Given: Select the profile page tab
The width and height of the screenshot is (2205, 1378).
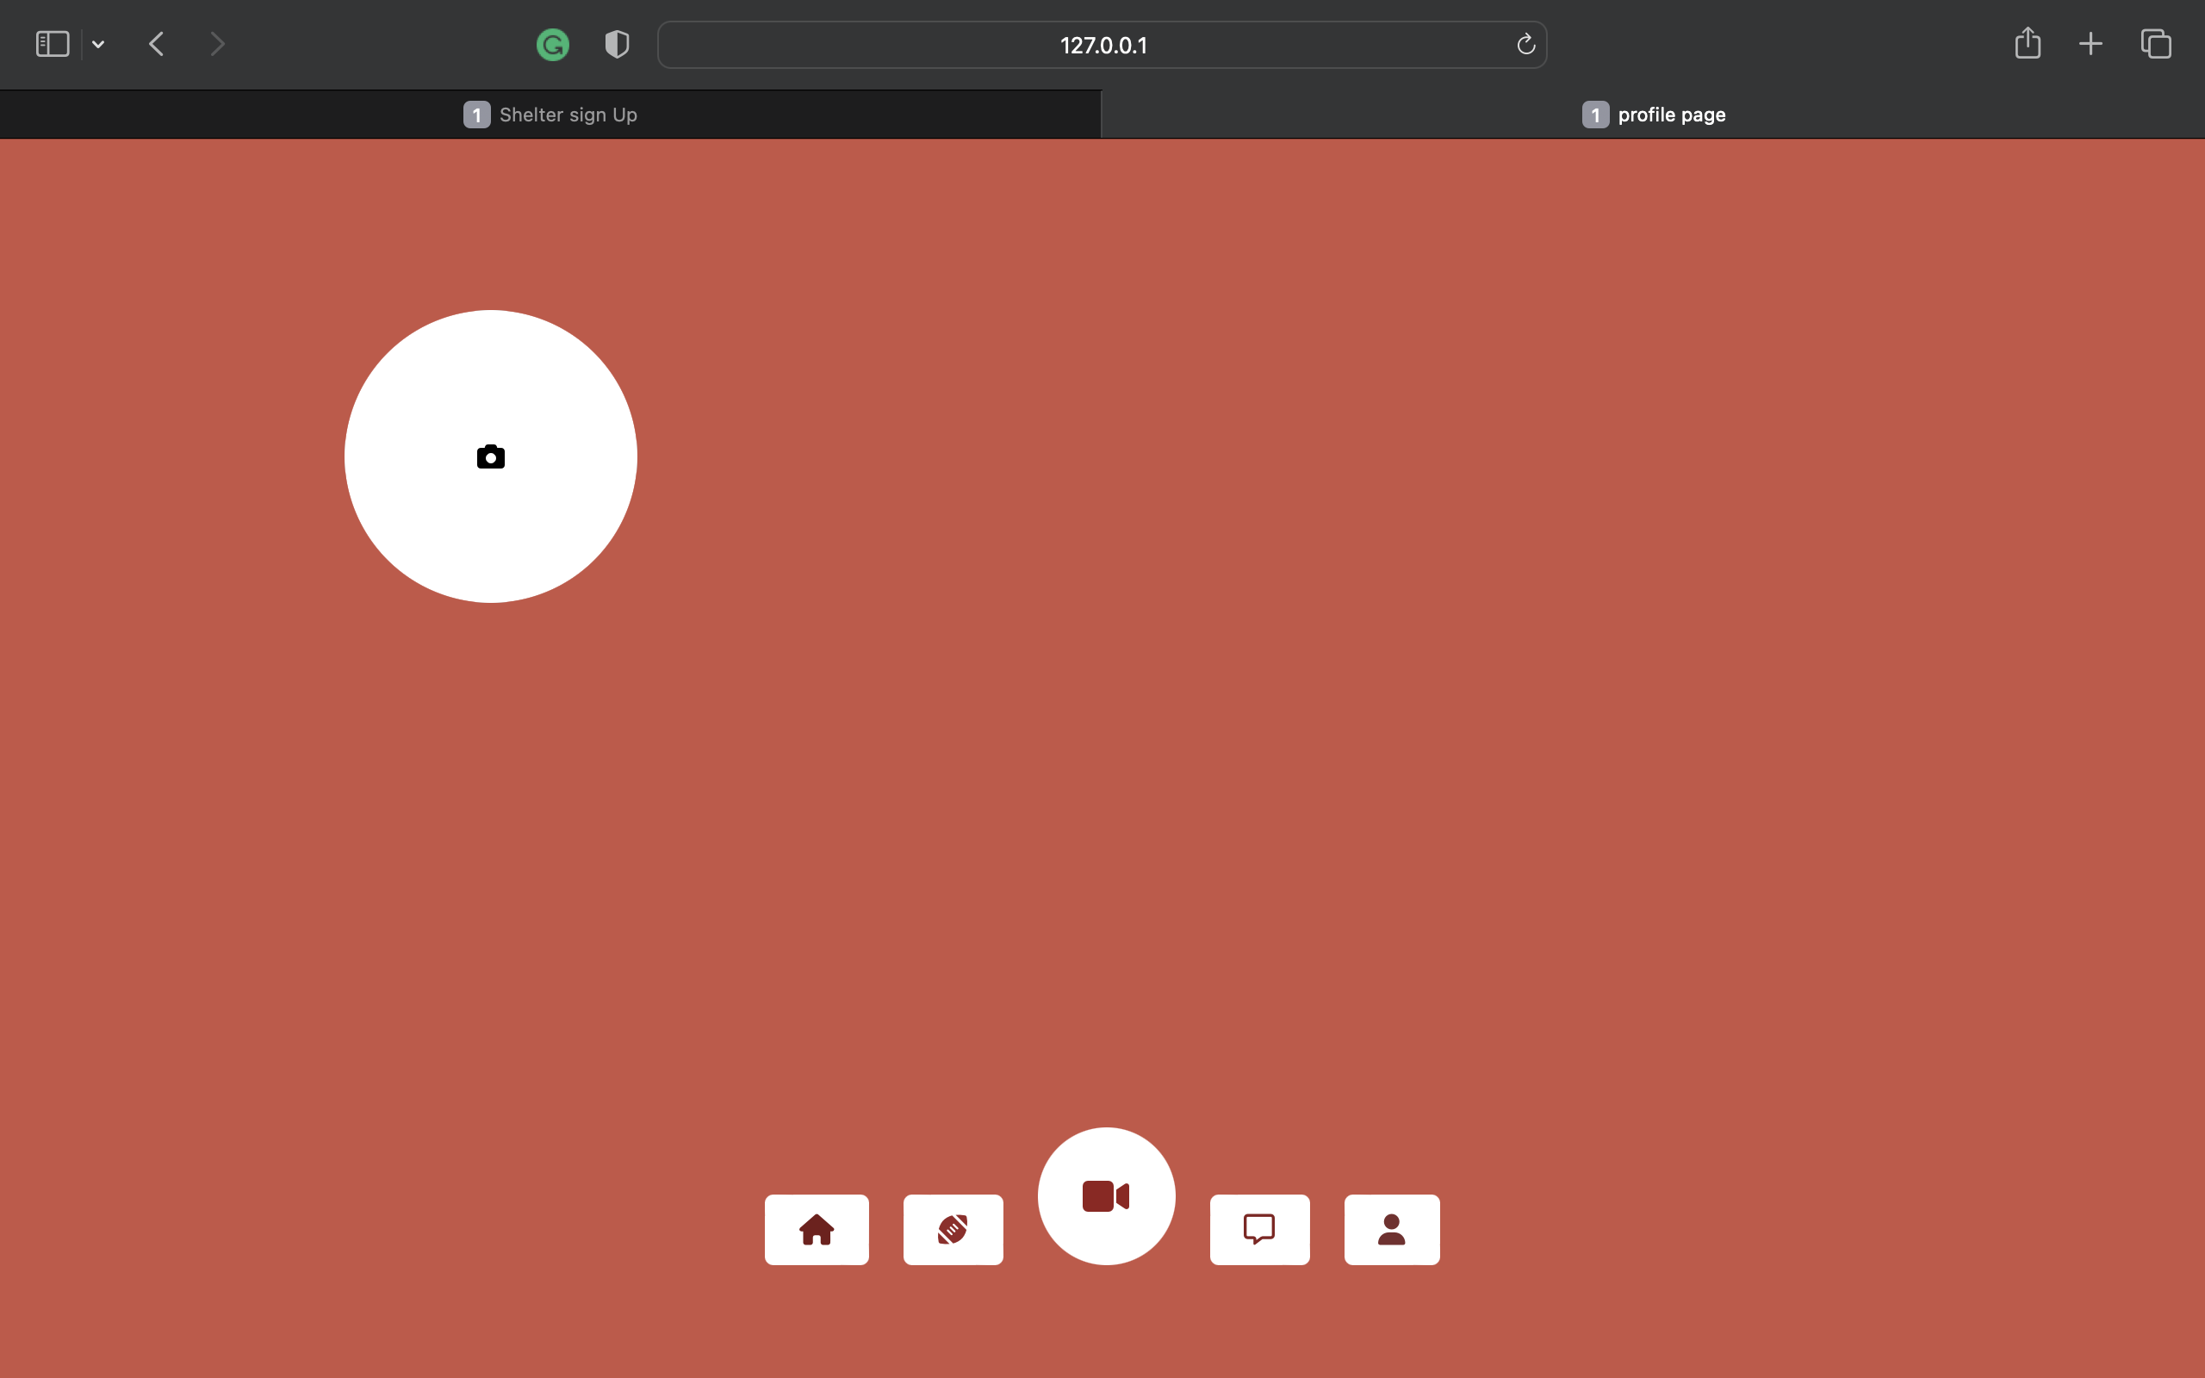Looking at the screenshot, I should pyautogui.click(x=1653, y=115).
